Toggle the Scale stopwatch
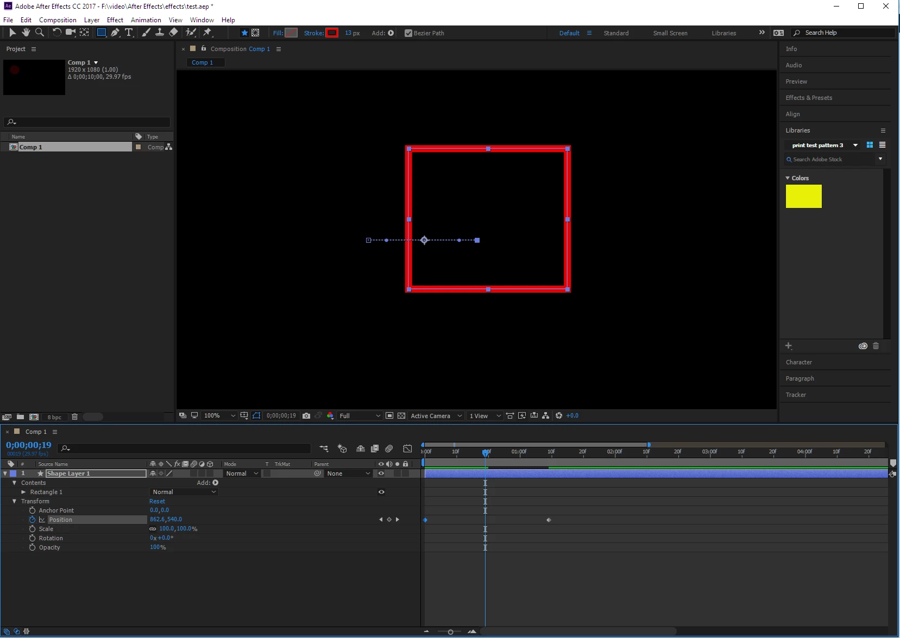 point(33,529)
